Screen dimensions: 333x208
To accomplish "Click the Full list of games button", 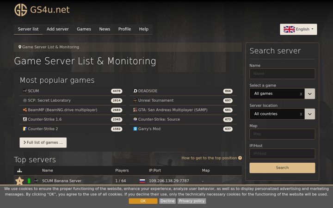I will click(x=43, y=142).
